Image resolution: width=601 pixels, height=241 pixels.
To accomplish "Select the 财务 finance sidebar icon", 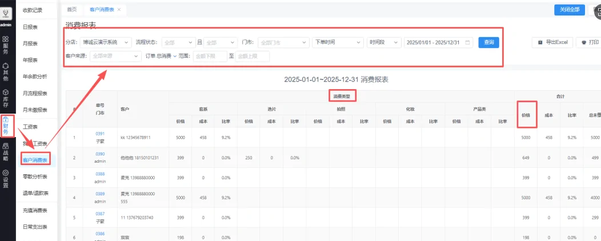I will click(6, 126).
